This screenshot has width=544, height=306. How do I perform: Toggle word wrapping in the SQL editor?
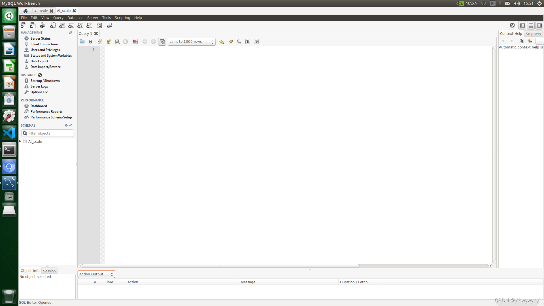(x=256, y=41)
